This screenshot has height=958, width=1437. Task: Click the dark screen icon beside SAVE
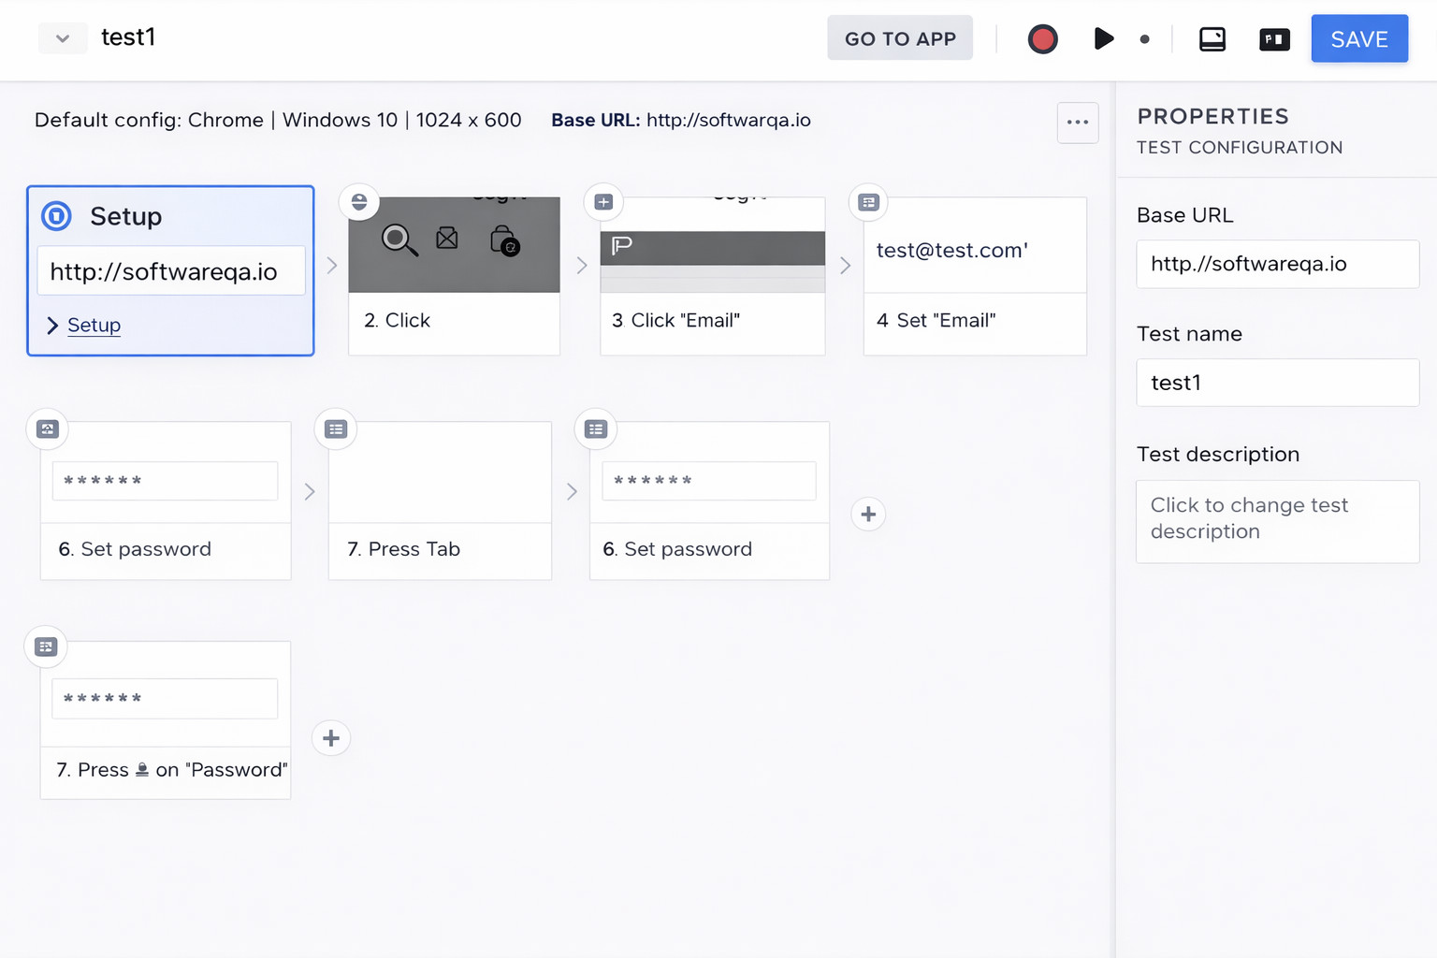coord(1273,39)
